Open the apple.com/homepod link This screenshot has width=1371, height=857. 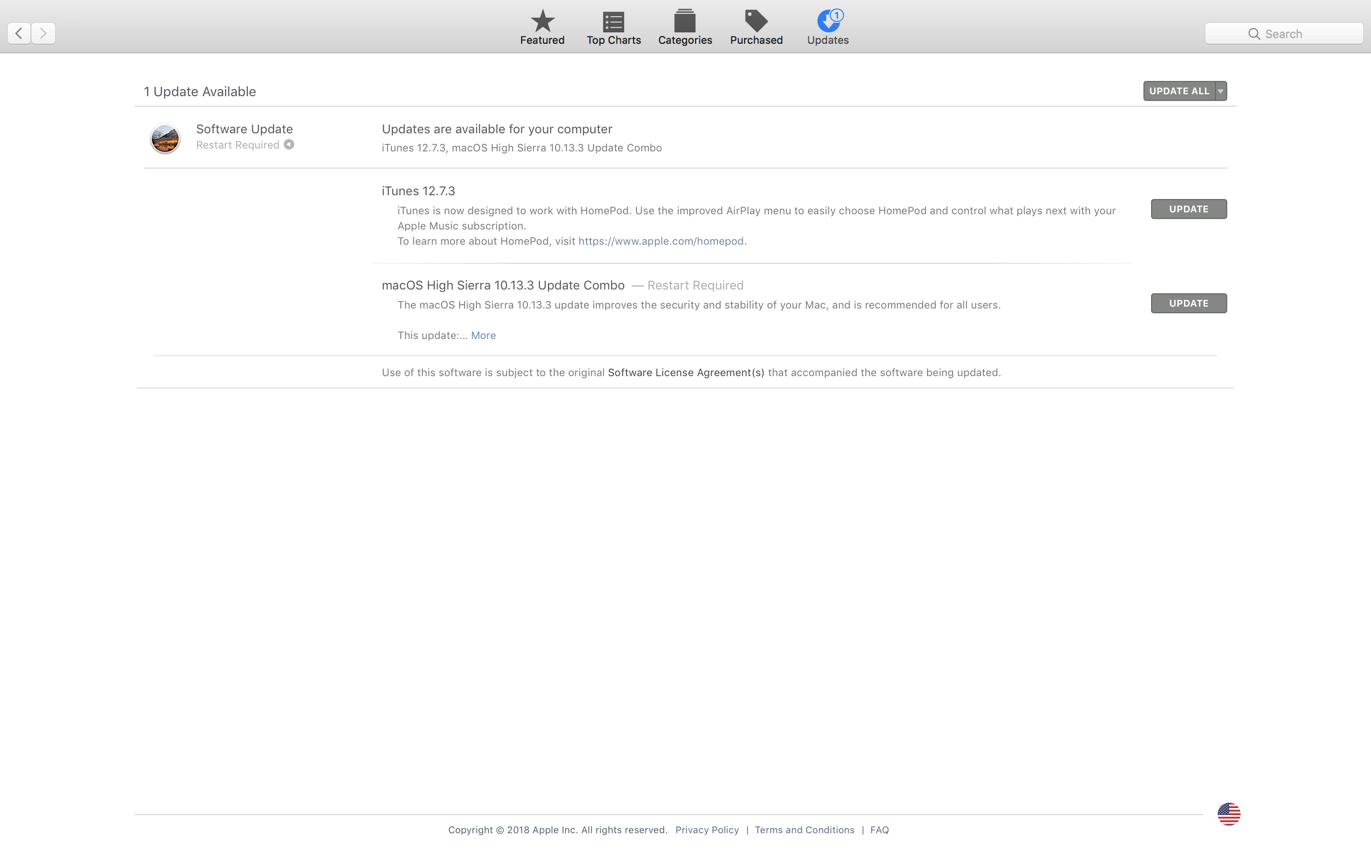point(661,241)
